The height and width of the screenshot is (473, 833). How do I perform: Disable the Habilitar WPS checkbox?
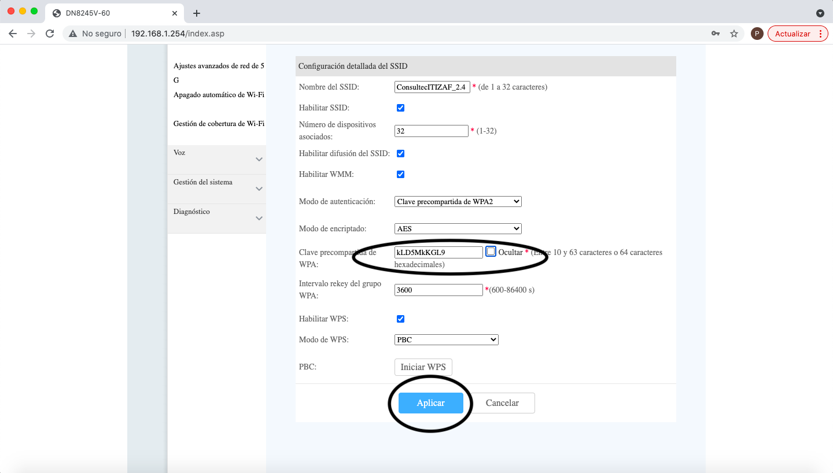400,319
